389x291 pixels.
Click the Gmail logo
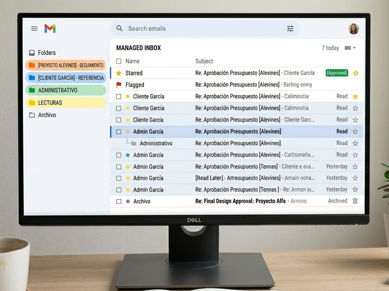[50, 28]
